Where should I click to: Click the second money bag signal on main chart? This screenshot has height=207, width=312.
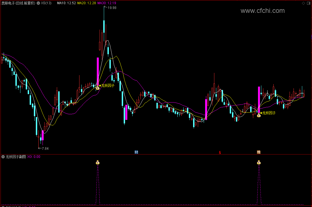[259, 115]
